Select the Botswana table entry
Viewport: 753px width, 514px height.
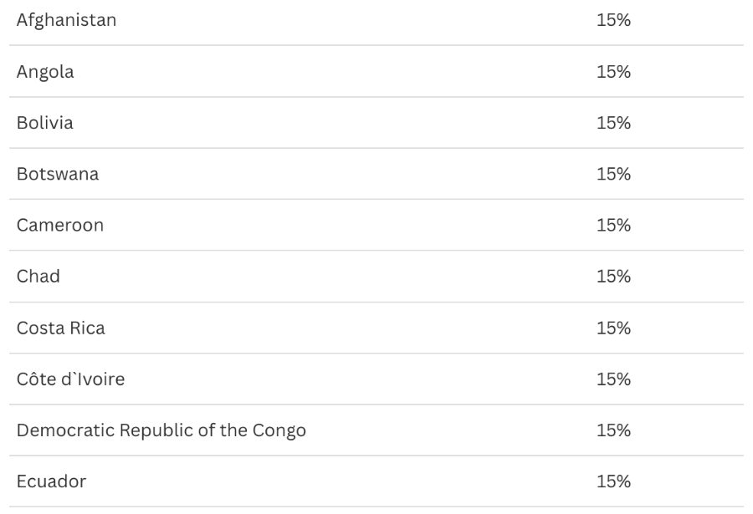point(58,174)
